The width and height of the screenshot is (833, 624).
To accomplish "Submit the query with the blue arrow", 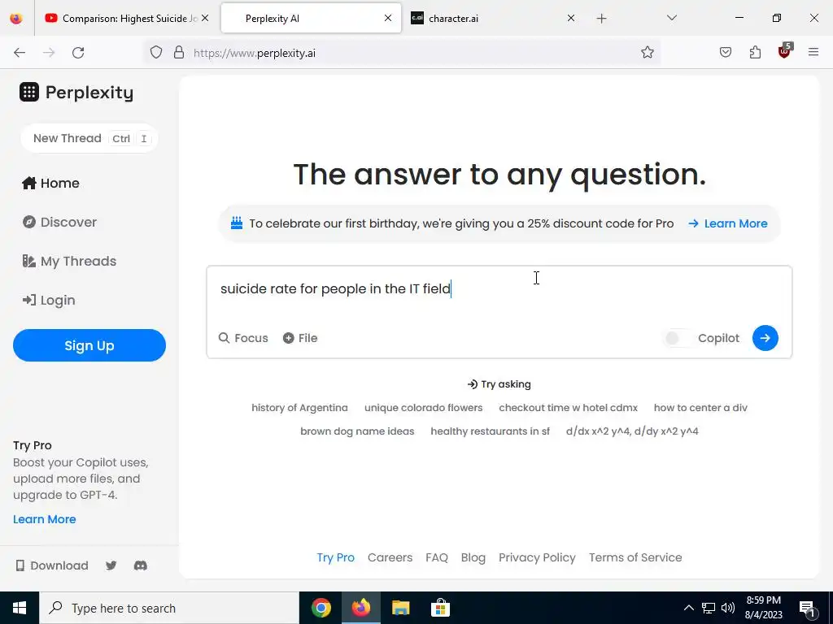I will 765,338.
